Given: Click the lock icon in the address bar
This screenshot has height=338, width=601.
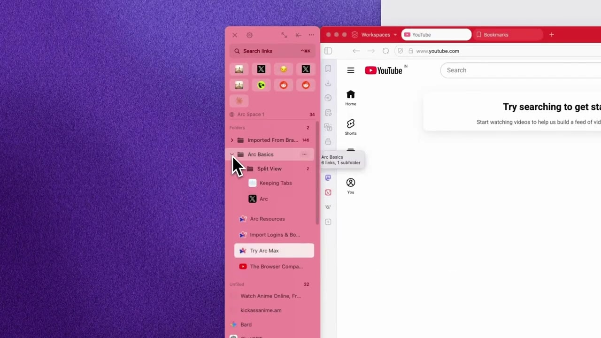Looking at the screenshot, I should 411,51.
